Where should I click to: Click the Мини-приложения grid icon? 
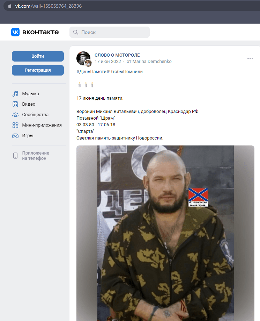pyautogui.click(x=15, y=125)
